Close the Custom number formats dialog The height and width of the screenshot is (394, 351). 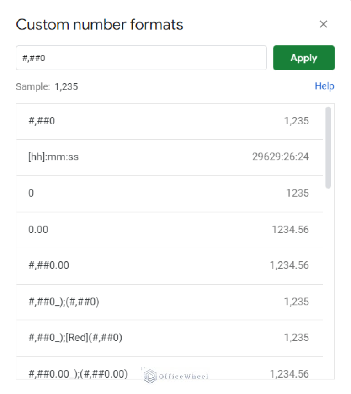pyautogui.click(x=324, y=24)
